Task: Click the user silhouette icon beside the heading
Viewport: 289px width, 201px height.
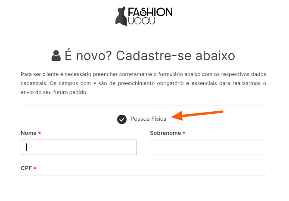Action: tap(56, 56)
